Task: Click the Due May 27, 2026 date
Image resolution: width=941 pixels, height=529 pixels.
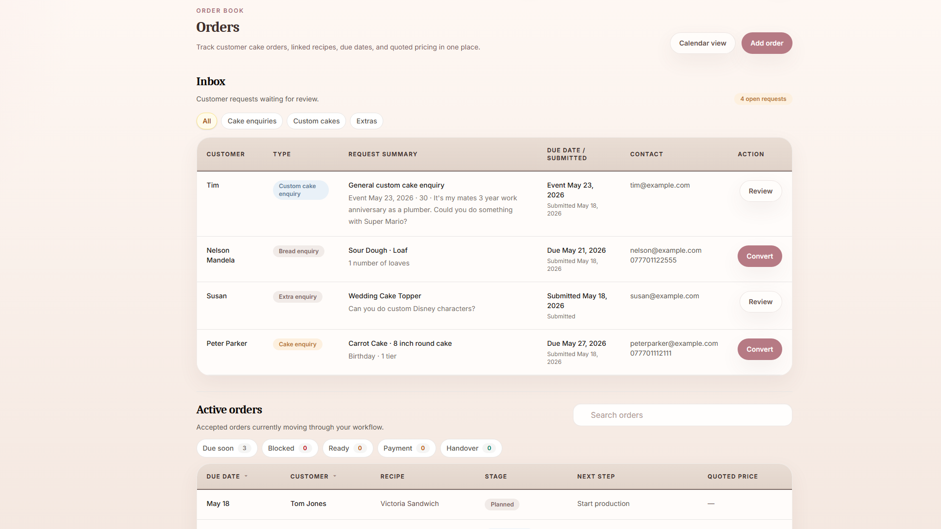Action: click(576, 343)
